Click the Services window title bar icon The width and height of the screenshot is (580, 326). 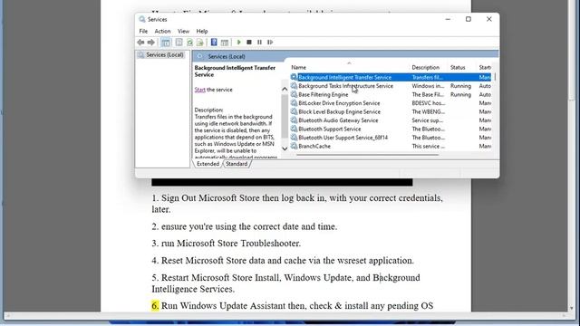[x=142, y=19]
